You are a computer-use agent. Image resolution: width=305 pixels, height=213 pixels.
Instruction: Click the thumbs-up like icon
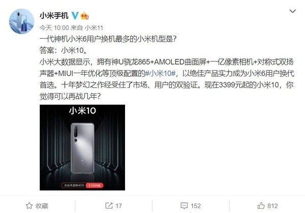[x=261, y=205]
